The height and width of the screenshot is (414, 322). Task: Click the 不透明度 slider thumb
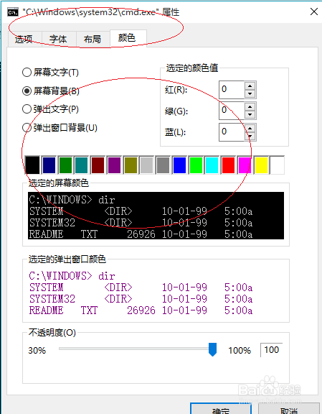point(212,349)
